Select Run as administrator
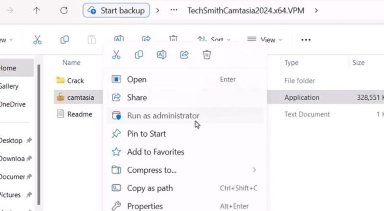Image resolution: width=384 pixels, height=211 pixels. pyautogui.click(x=163, y=116)
